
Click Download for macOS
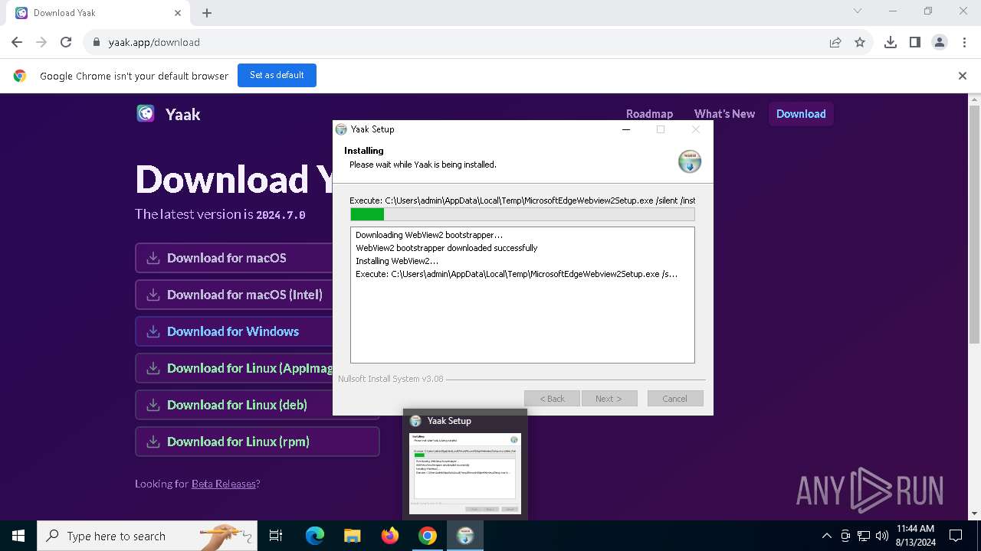234,258
